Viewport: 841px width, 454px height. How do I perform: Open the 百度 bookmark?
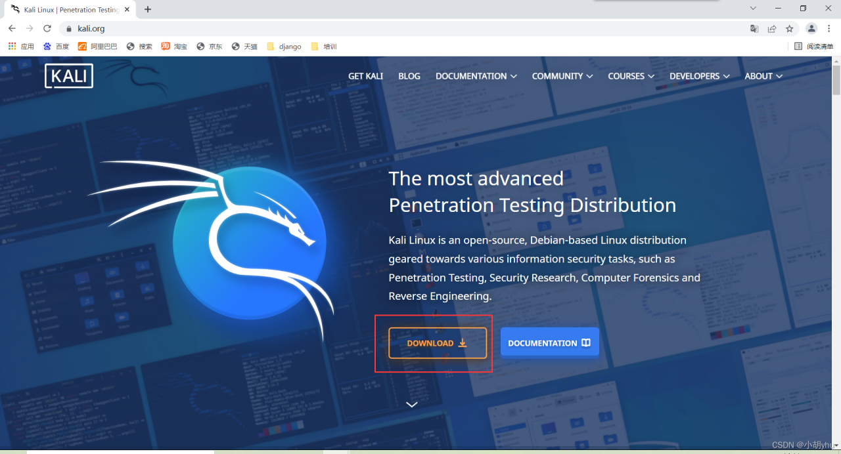point(56,47)
